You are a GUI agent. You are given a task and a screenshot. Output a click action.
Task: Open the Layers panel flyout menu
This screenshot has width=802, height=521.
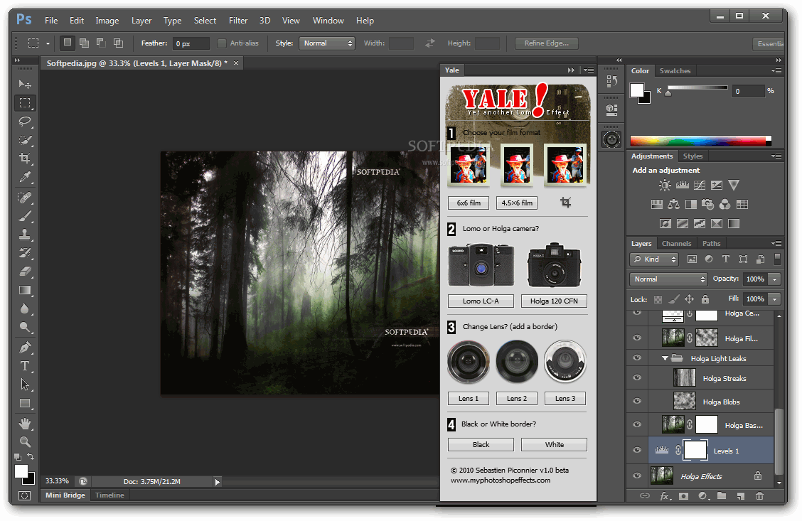(x=776, y=243)
